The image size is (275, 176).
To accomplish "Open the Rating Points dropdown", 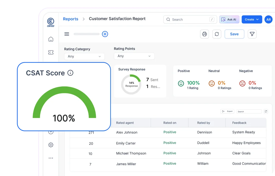I will tap(134, 56).
